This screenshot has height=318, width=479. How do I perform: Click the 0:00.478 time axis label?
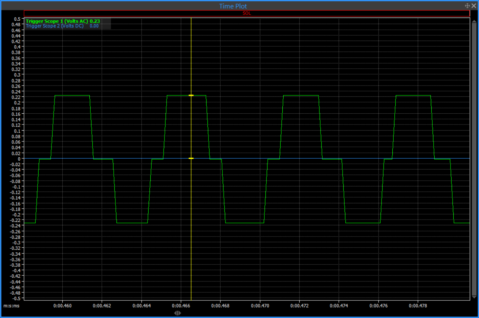(x=418, y=306)
